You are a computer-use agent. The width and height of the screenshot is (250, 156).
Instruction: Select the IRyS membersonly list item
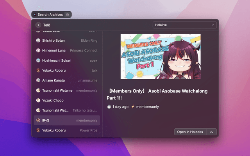(67, 120)
